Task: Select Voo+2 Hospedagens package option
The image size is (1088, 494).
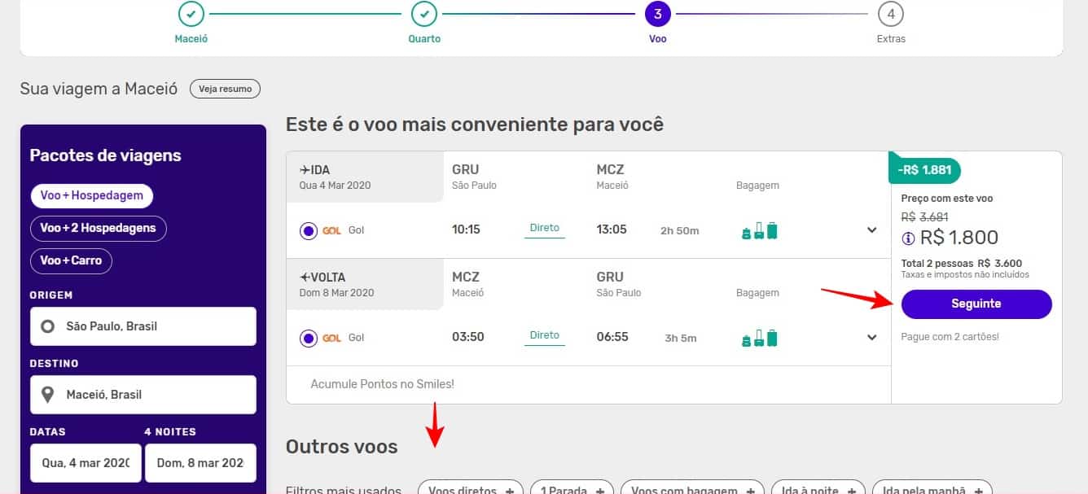Action: [x=98, y=228]
